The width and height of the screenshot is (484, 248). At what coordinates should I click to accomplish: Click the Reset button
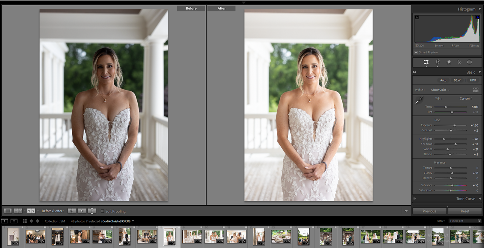(465, 211)
